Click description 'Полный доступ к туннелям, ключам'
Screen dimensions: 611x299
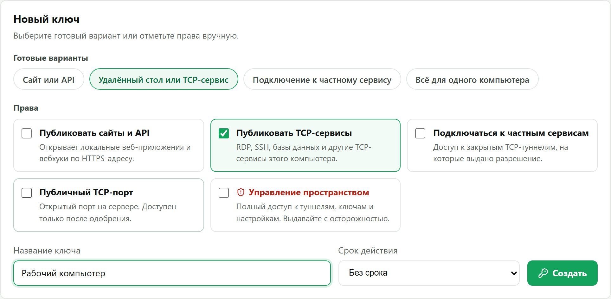[313, 212]
